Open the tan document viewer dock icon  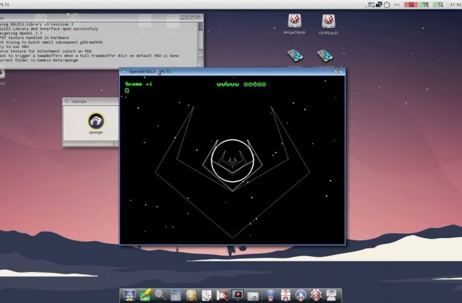pos(191,295)
